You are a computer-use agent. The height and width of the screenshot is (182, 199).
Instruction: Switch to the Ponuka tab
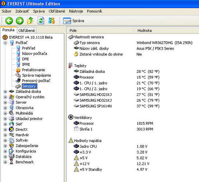8,30
